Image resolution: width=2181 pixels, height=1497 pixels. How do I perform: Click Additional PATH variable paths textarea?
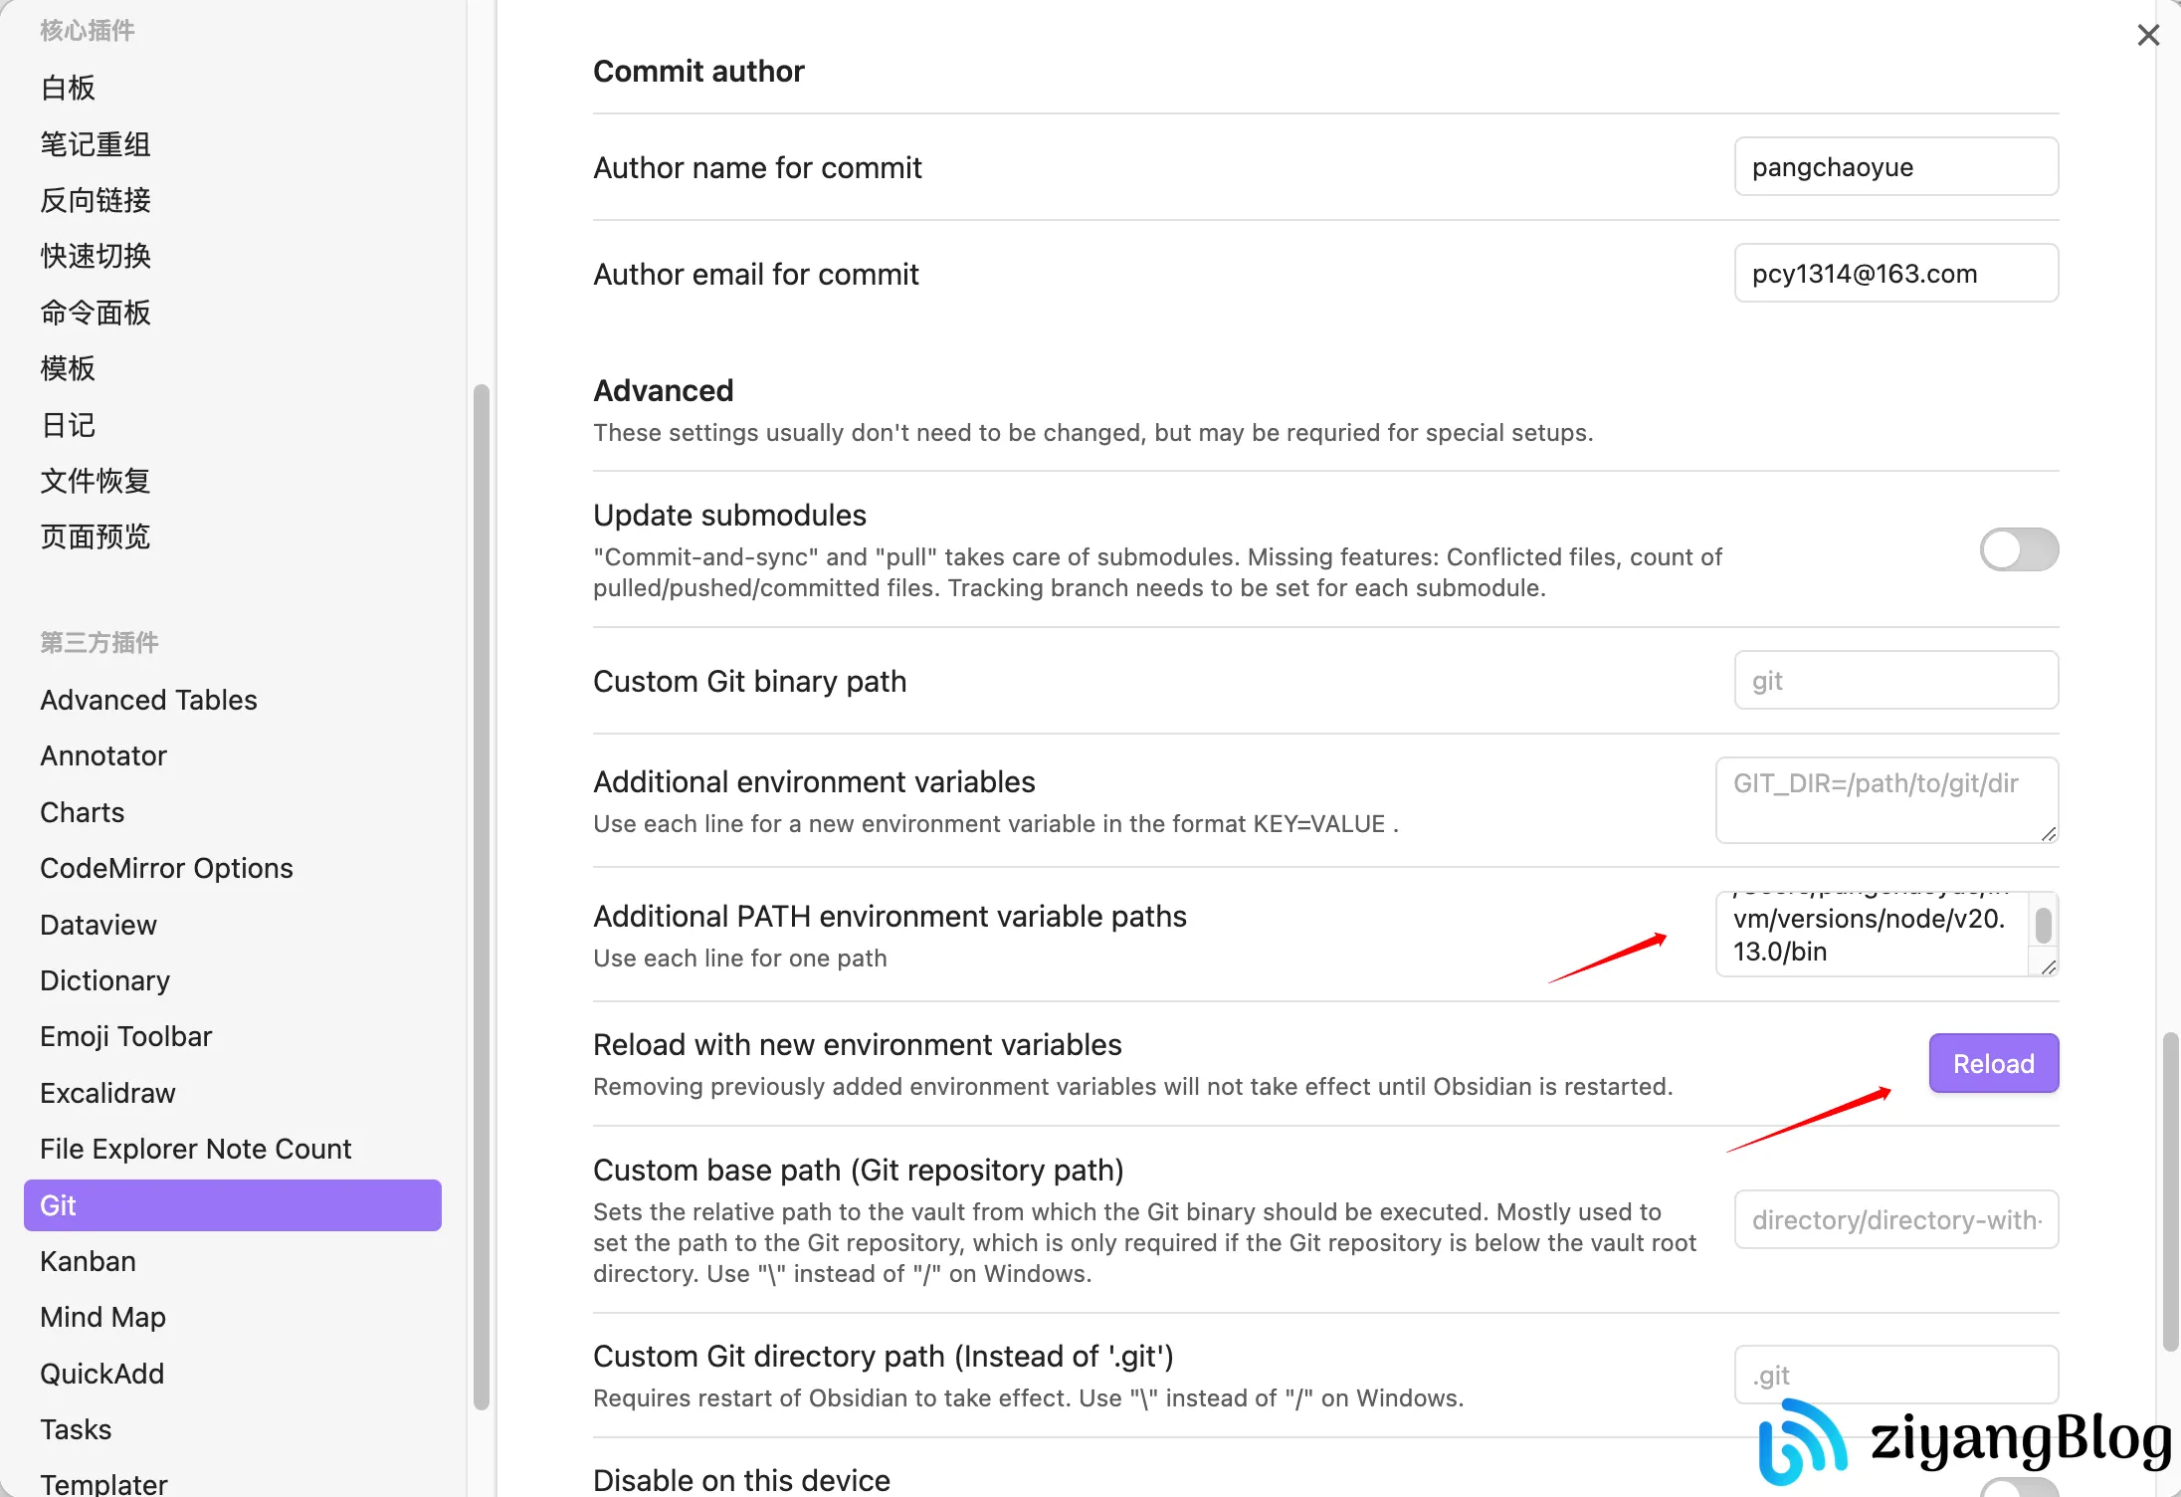pos(1871,934)
